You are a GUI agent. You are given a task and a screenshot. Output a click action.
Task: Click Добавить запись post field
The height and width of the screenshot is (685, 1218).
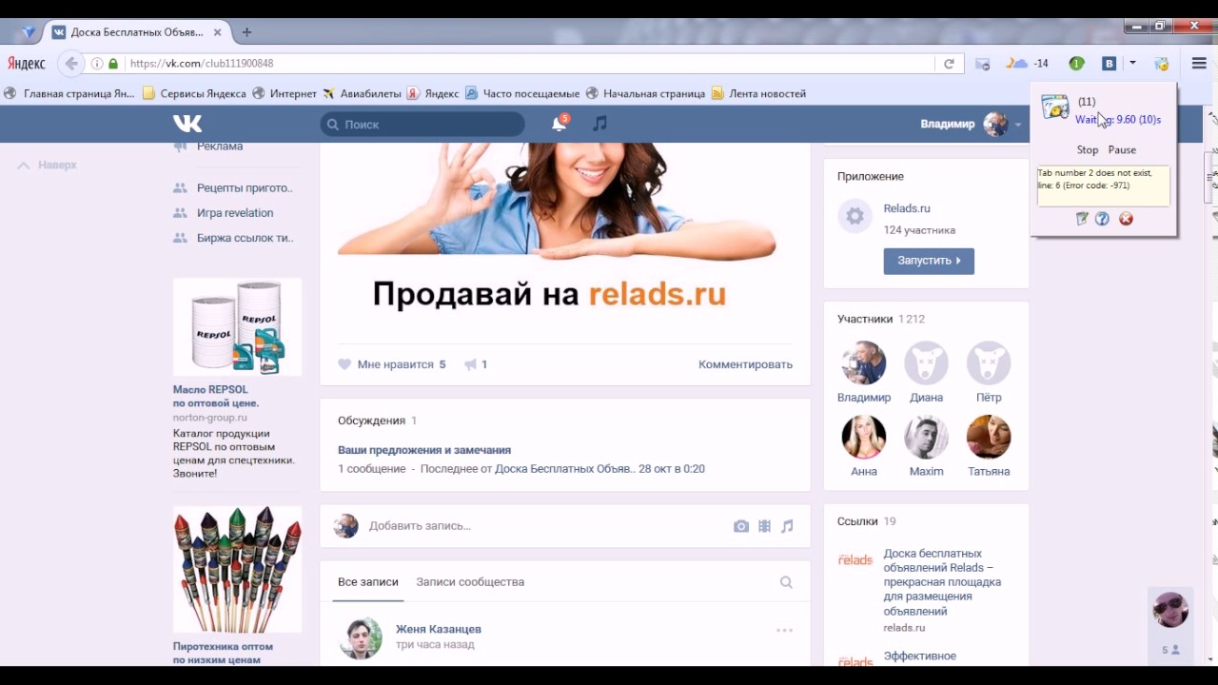420,526
